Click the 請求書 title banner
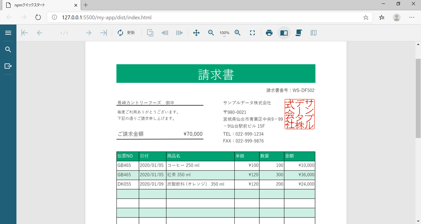Viewport: 421px width, 224px height. pyautogui.click(x=216, y=74)
